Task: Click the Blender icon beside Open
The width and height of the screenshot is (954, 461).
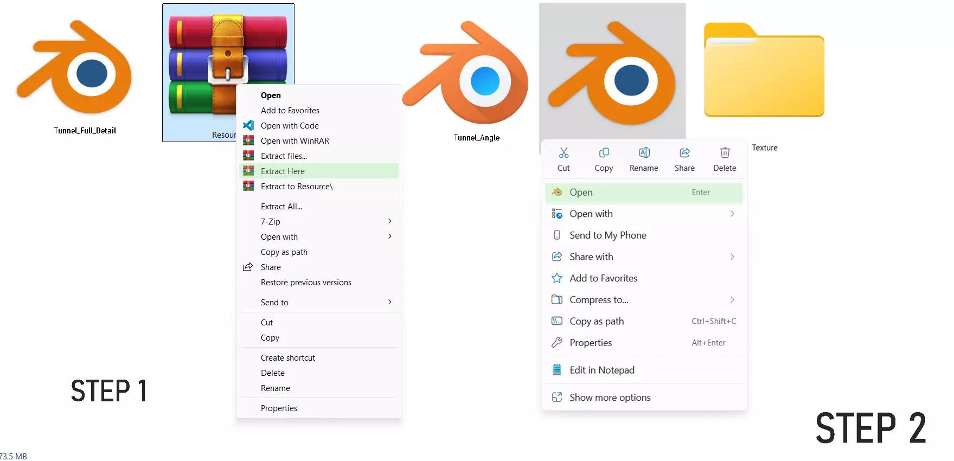Action: pyautogui.click(x=557, y=192)
